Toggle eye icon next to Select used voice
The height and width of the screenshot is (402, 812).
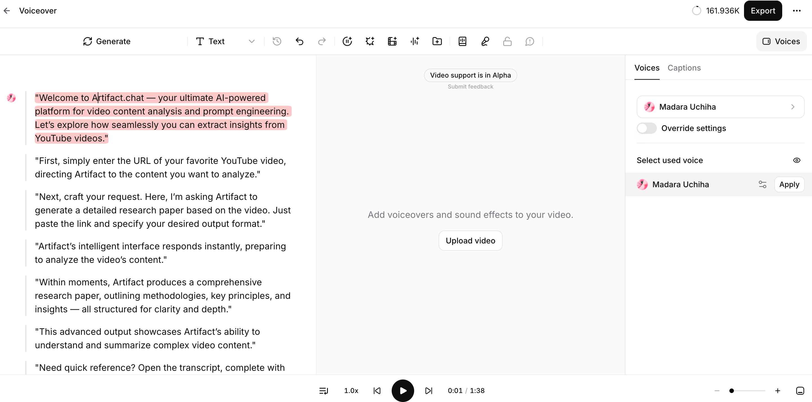pyautogui.click(x=797, y=160)
